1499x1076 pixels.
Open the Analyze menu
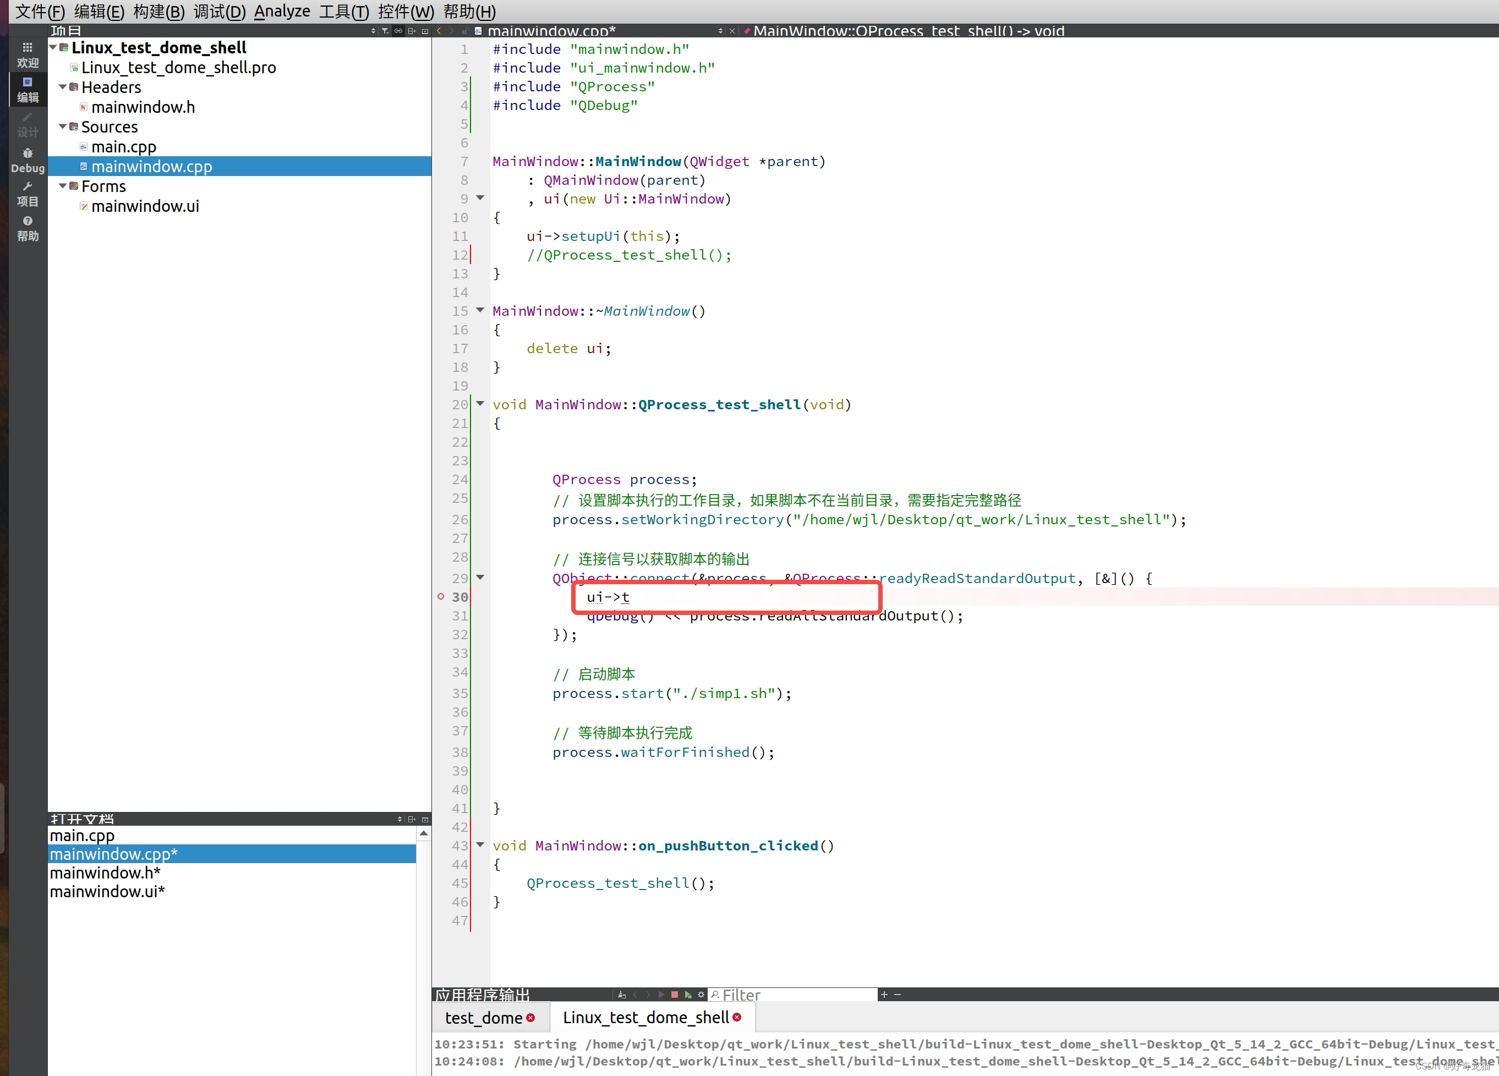(282, 11)
